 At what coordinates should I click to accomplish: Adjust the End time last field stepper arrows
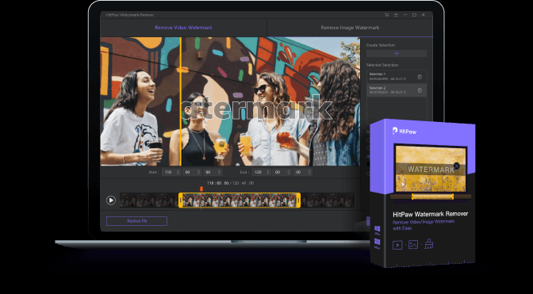click(x=309, y=173)
